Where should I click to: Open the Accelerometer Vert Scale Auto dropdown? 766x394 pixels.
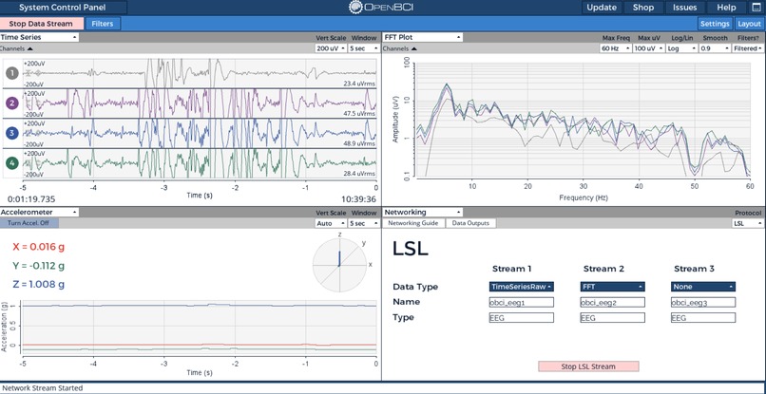pos(331,223)
